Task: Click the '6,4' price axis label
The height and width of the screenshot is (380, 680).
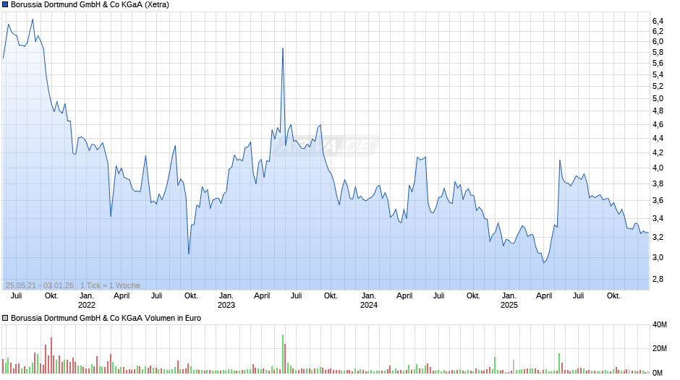Action: point(658,21)
